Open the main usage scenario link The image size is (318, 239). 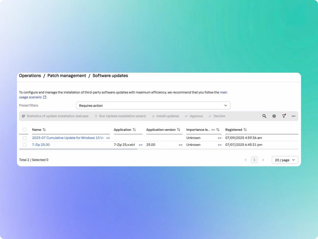tap(224, 92)
